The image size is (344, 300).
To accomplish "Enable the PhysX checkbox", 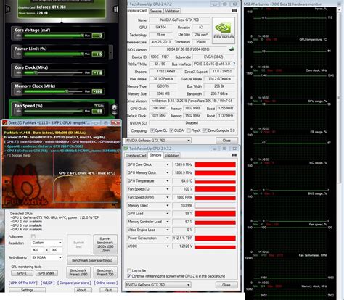I will [189, 130].
